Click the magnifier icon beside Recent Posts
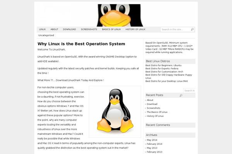This screenshot has height=154, width=232. tap(181, 95)
